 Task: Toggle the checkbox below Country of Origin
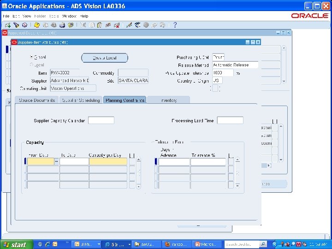click(215, 88)
